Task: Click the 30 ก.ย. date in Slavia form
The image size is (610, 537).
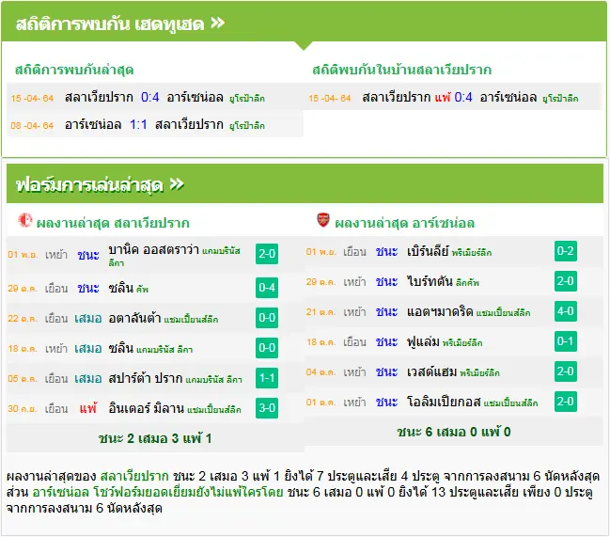Action: coord(23,408)
